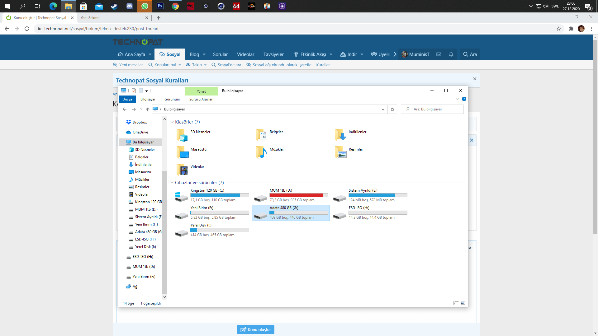Screen dimensions: 598x336
Task: Expand the Explorer ribbon chevron
Action: (x=457, y=99)
